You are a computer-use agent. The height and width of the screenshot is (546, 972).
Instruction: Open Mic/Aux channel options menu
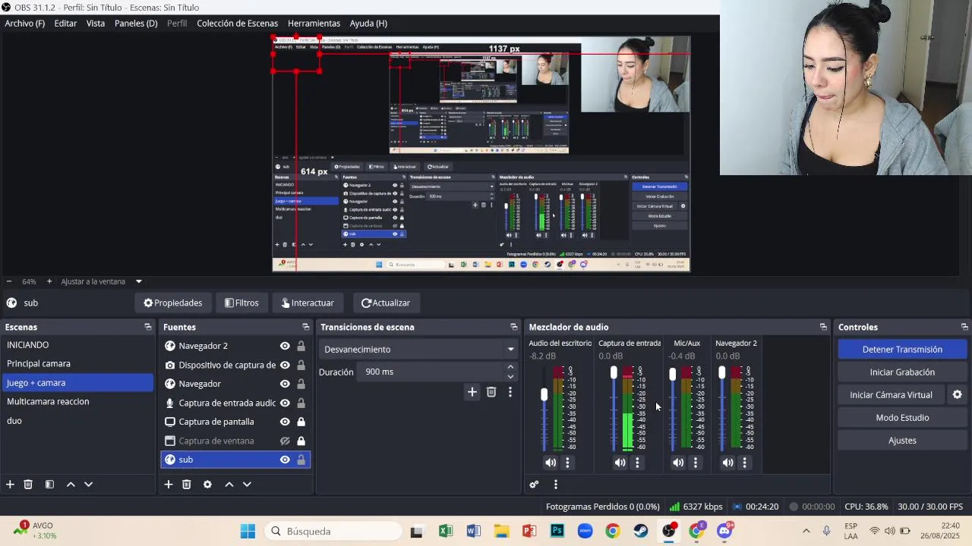click(696, 463)
